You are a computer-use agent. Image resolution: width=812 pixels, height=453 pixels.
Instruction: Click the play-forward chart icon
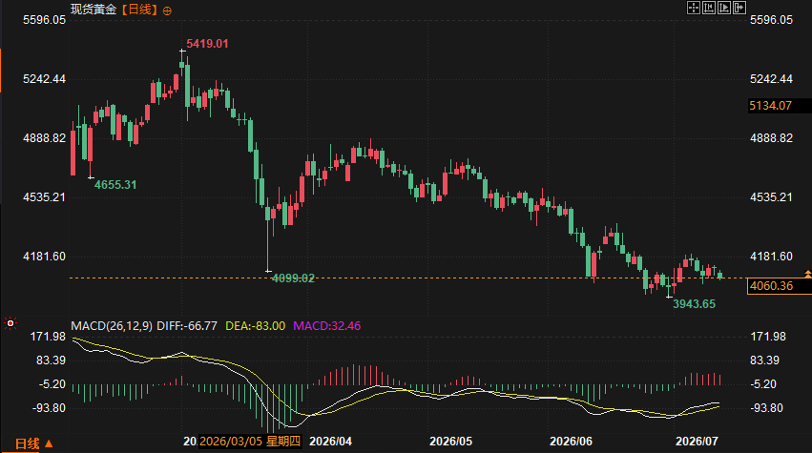click(724, 8)
